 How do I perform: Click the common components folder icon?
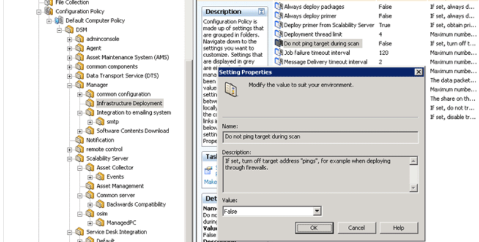pyautogui.click(x=79, y=67)
